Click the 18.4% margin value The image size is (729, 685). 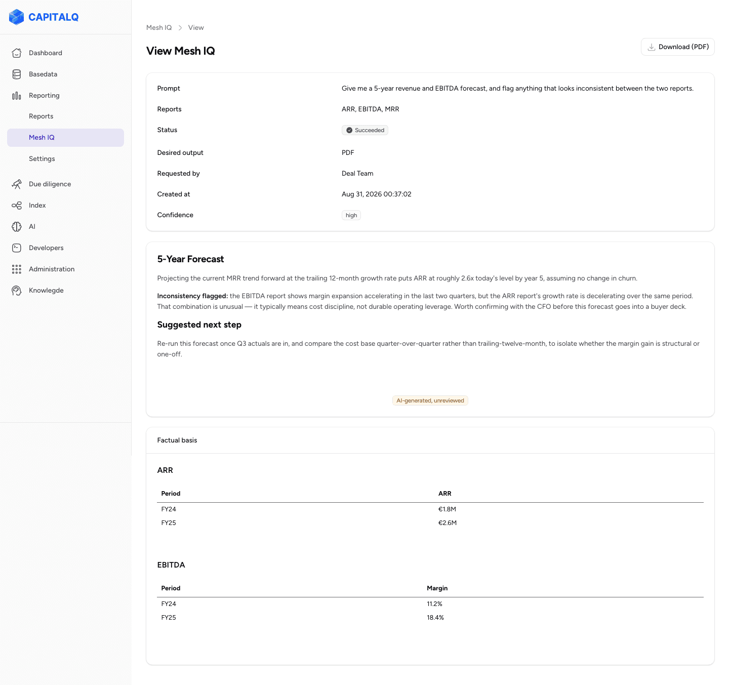[435, 617]
